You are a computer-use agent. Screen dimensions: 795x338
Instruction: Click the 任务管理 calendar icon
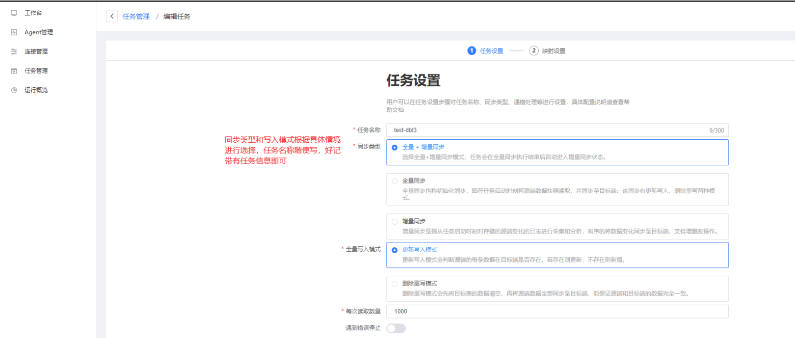pyautogui.click(x=14, y=71)
